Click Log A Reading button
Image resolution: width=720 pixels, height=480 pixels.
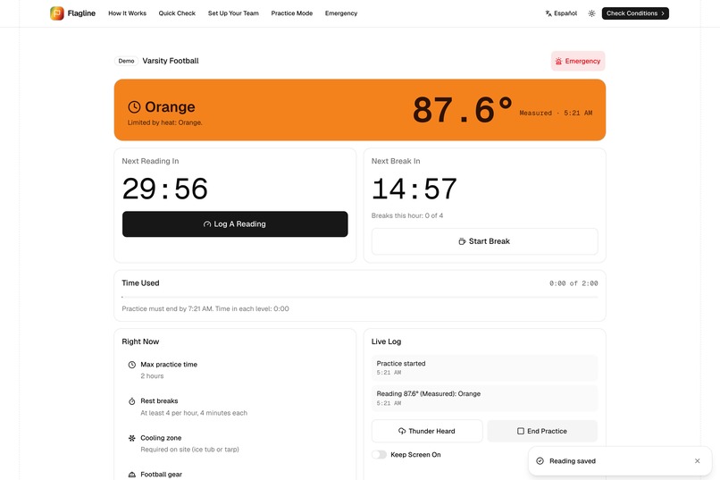(x=235, y=224)
